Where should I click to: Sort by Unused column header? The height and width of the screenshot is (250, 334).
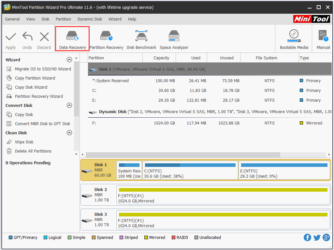coord(224,58)
